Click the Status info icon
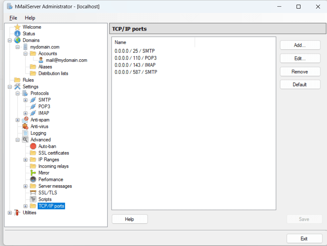 (17, 33)
